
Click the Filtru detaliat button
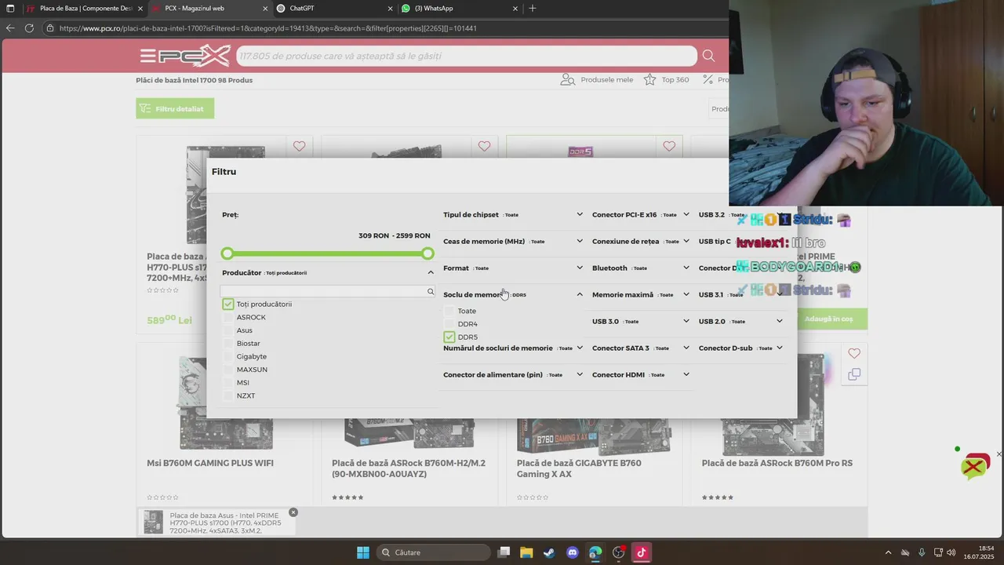click(x=175, y=108)
